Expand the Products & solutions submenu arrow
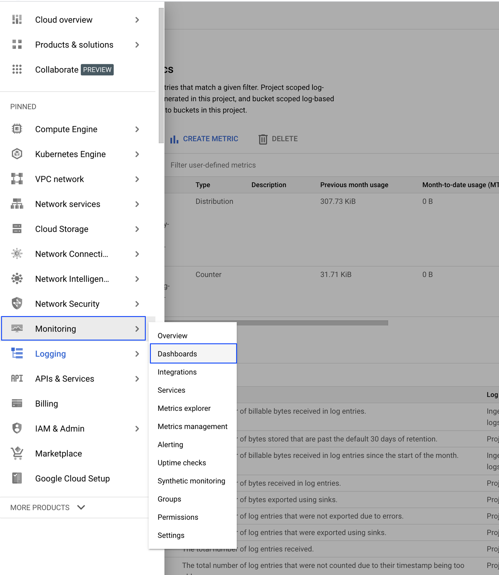This screenshot has width=499, height=575. tap(137, 45)
